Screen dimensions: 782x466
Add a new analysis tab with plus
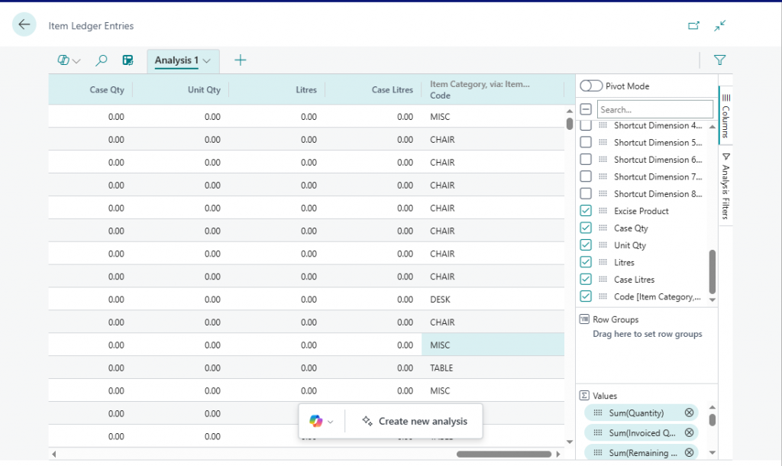point(241,60)
